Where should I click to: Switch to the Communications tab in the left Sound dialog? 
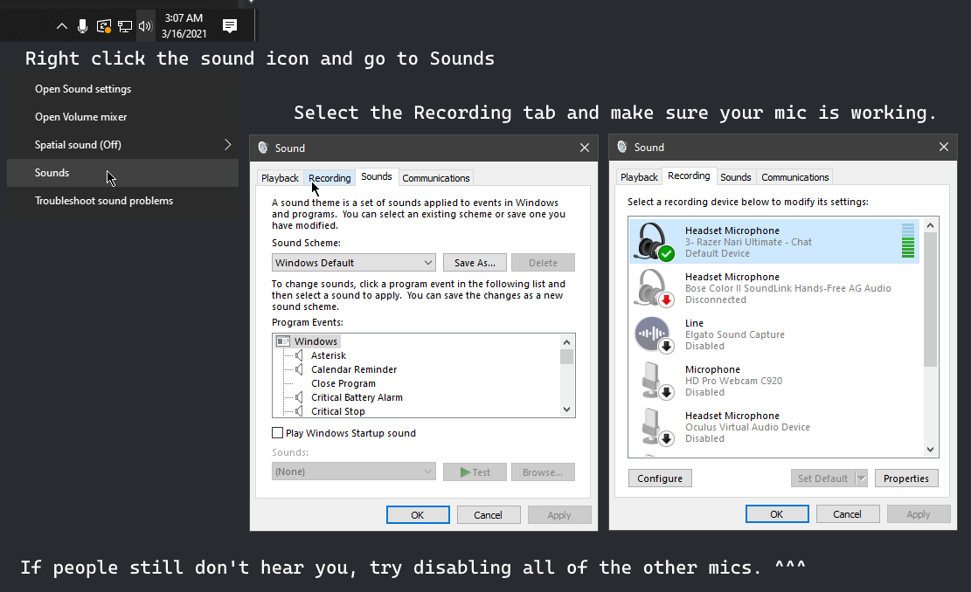436,178
